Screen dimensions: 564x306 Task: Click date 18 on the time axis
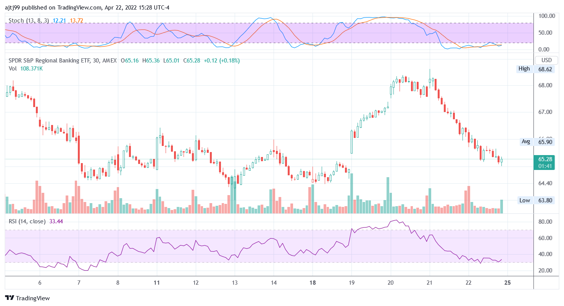(x=313, y=283)
